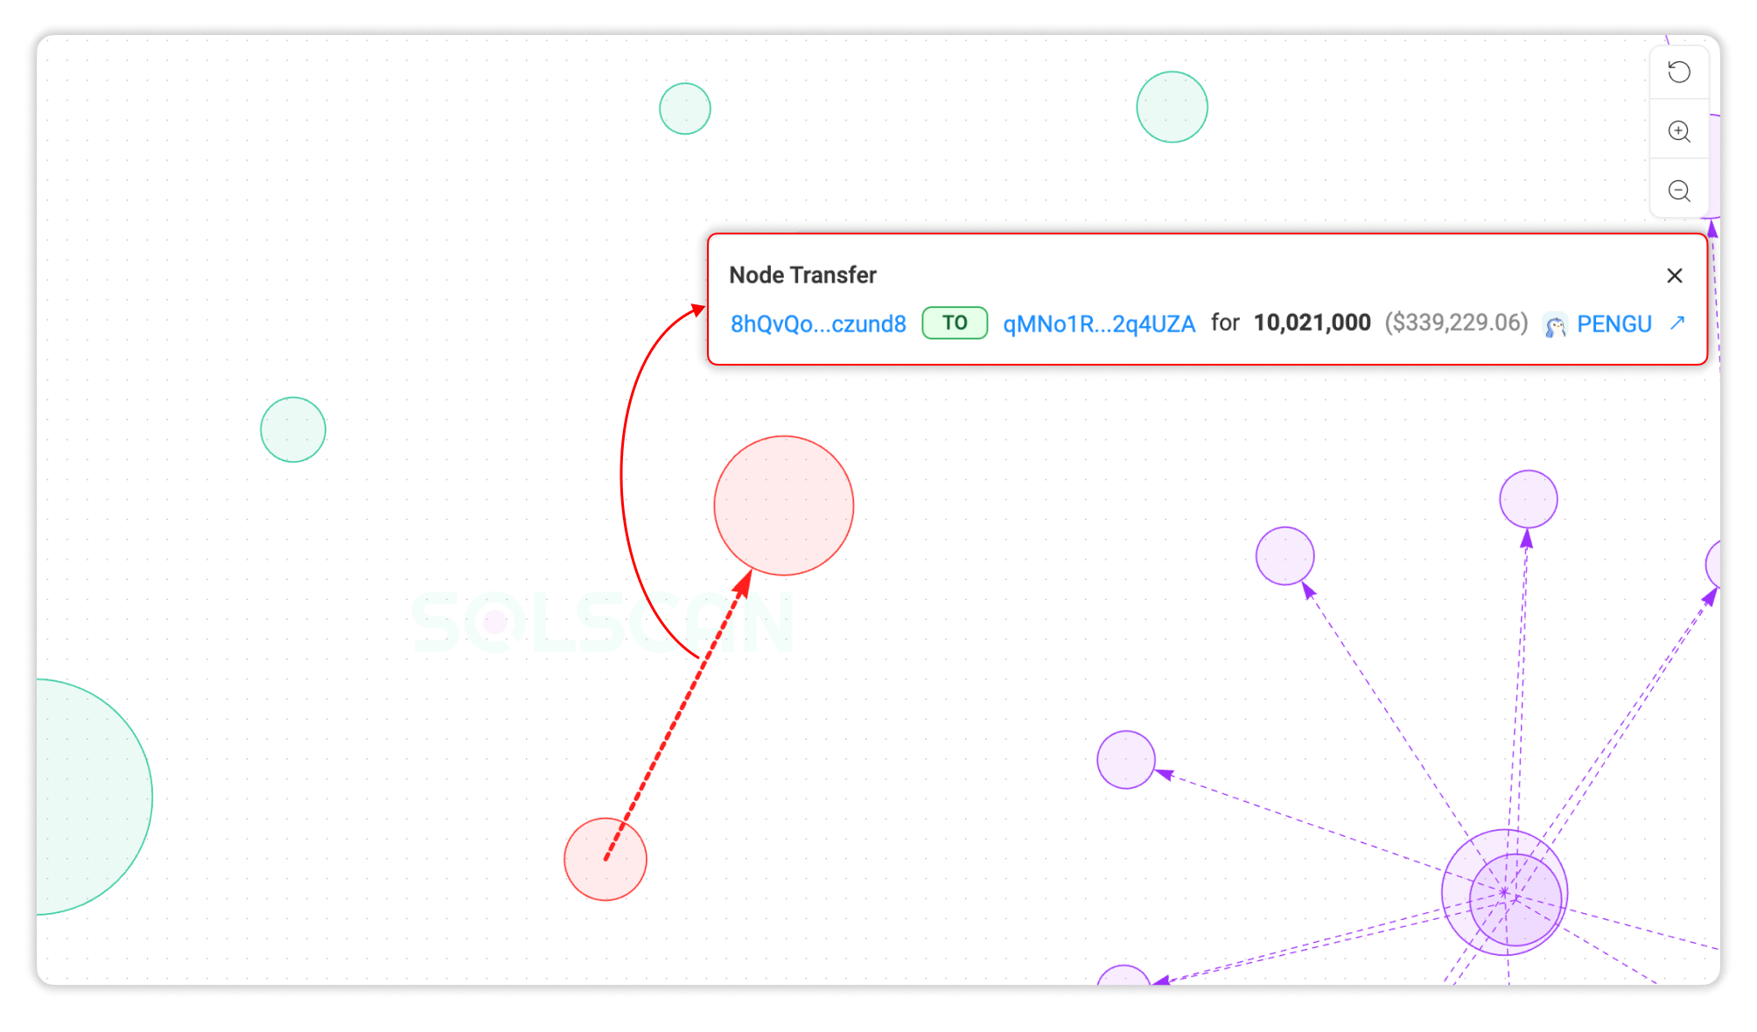The height and width of the screenshot is (1032, 1757).
Task: Click the zoom out magnifier icon
Action: pyautogui.click(x=1678, y=191)
